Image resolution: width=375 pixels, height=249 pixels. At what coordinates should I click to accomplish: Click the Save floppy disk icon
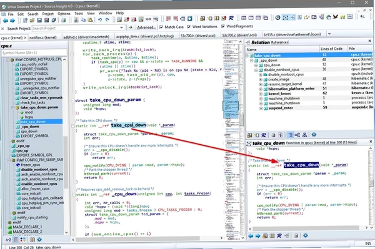pos(39,21)
